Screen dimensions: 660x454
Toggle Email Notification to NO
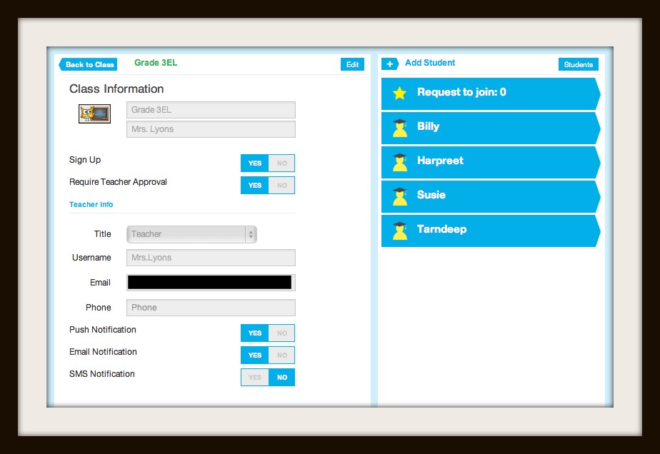[281, 355]
